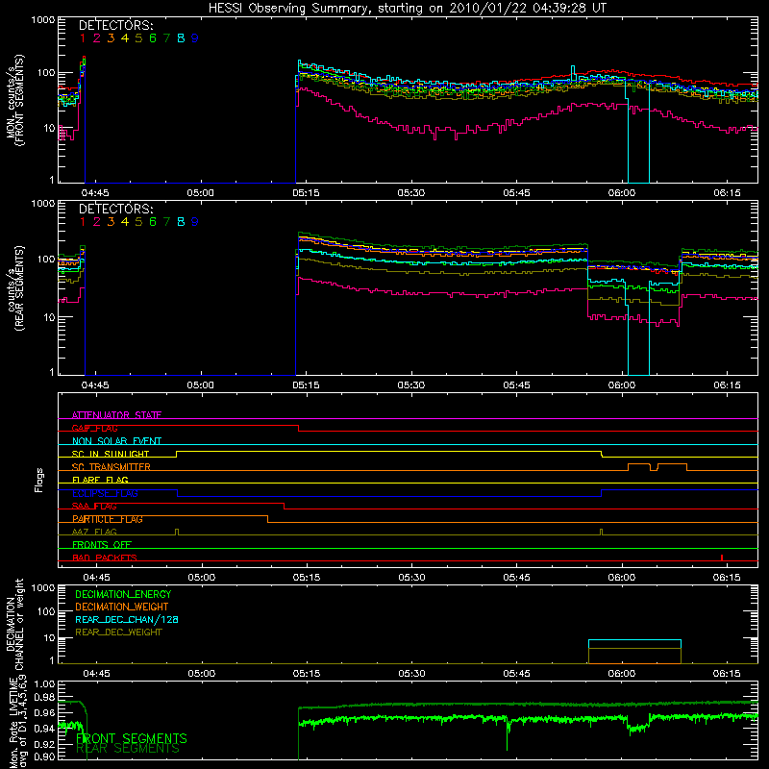Click the PARTICLE_FLAG label
769x769 pixels.
coord(108,519)
